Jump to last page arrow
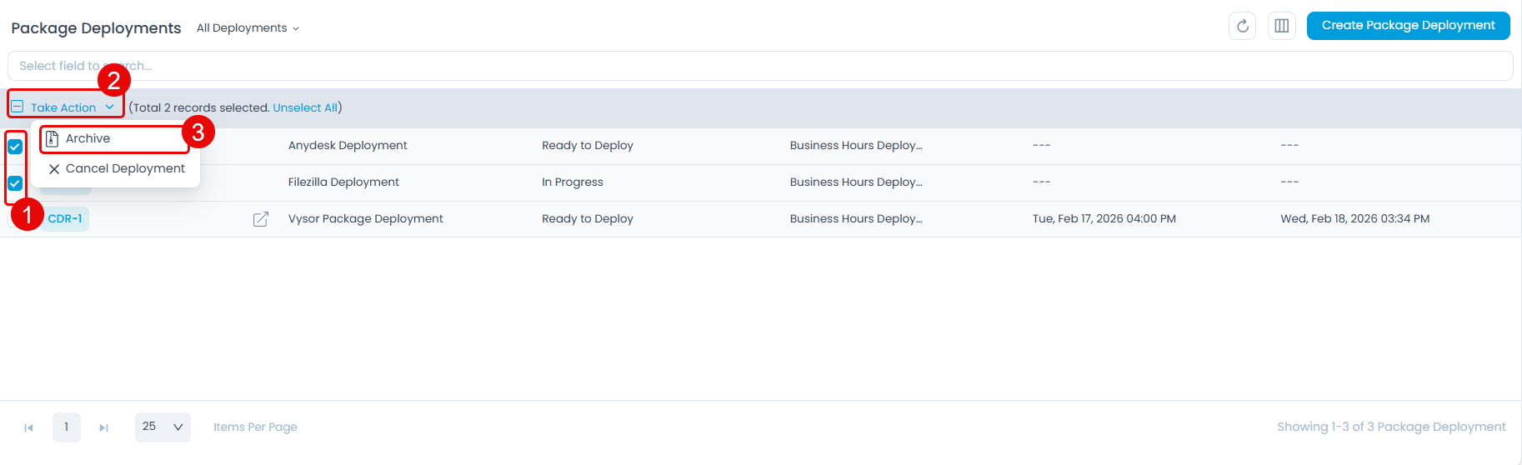The width and height of the screenshot is (1522, 465). point(103,427)
